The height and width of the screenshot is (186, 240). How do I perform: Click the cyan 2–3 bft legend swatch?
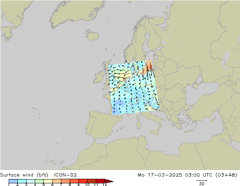pyautogui.click(x=22, y=181)
